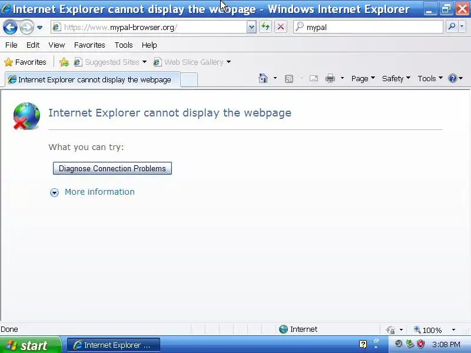Open the Tools menu in menu bar
Screen dimensions: 471x353
[124, 45]
